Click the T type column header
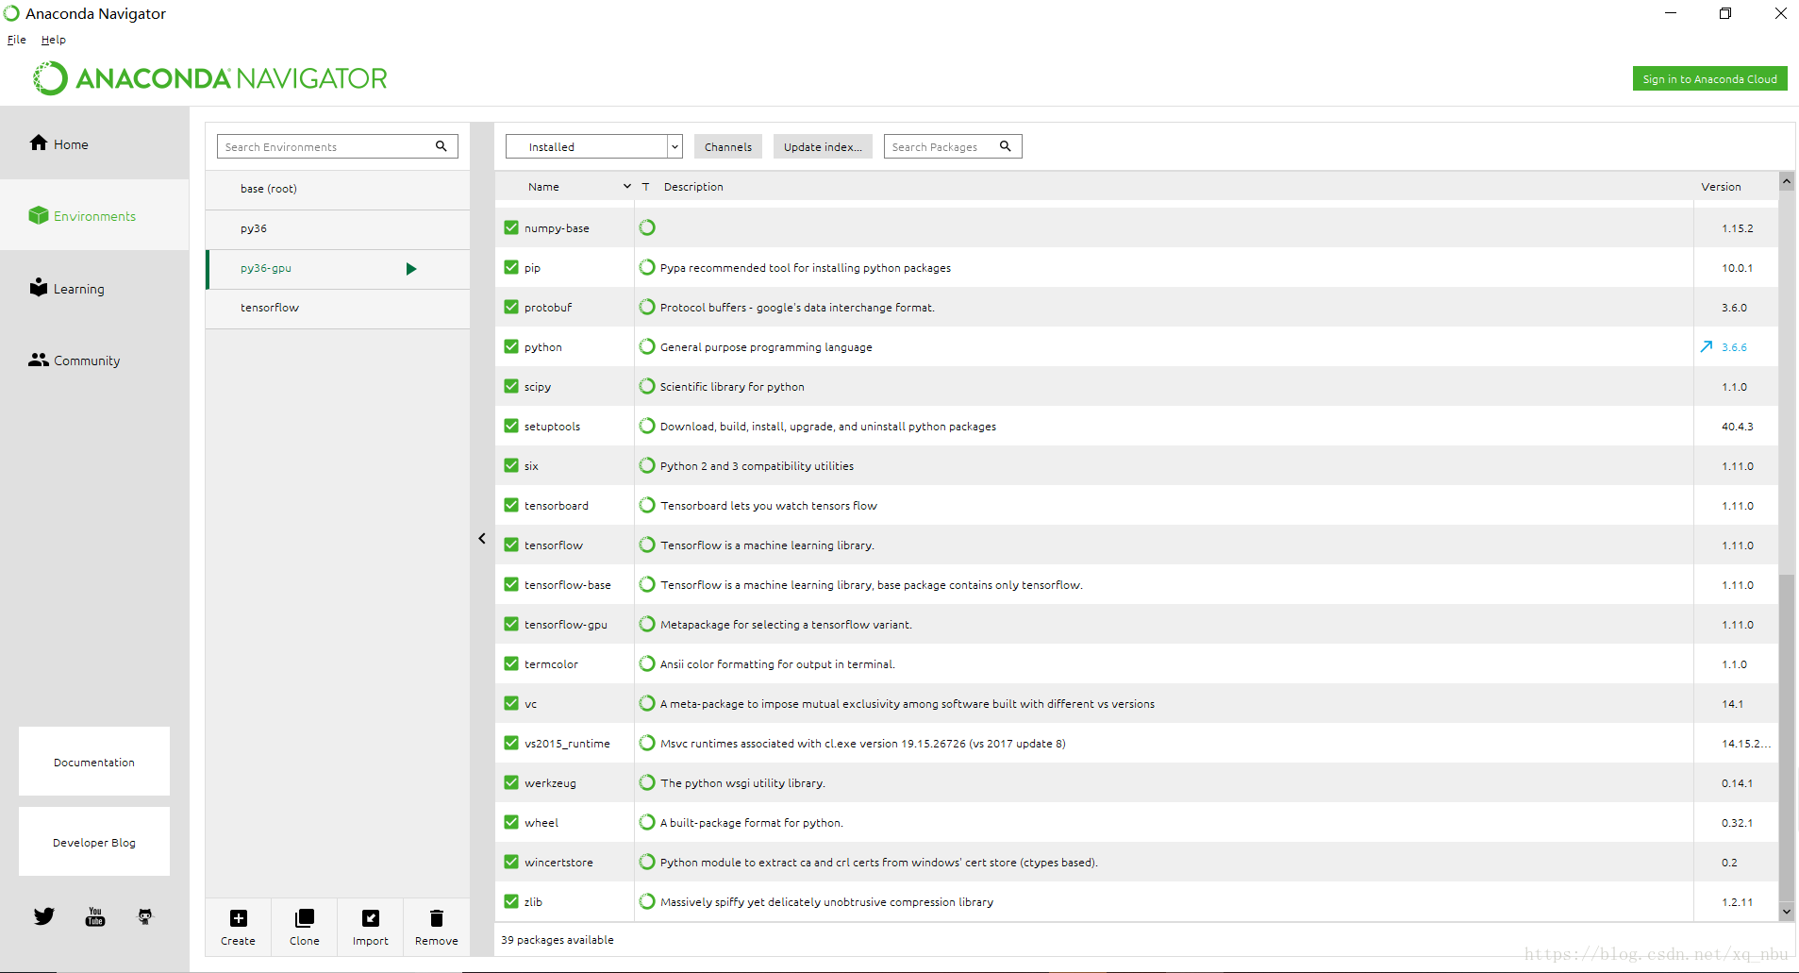The height and width of the screenshot is (973, 1799). [x=646, y=187]
